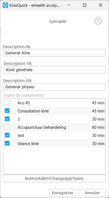Click the KineQuick app logo icon
Screen dimensions: 109x198
click(x=5, y=5)
